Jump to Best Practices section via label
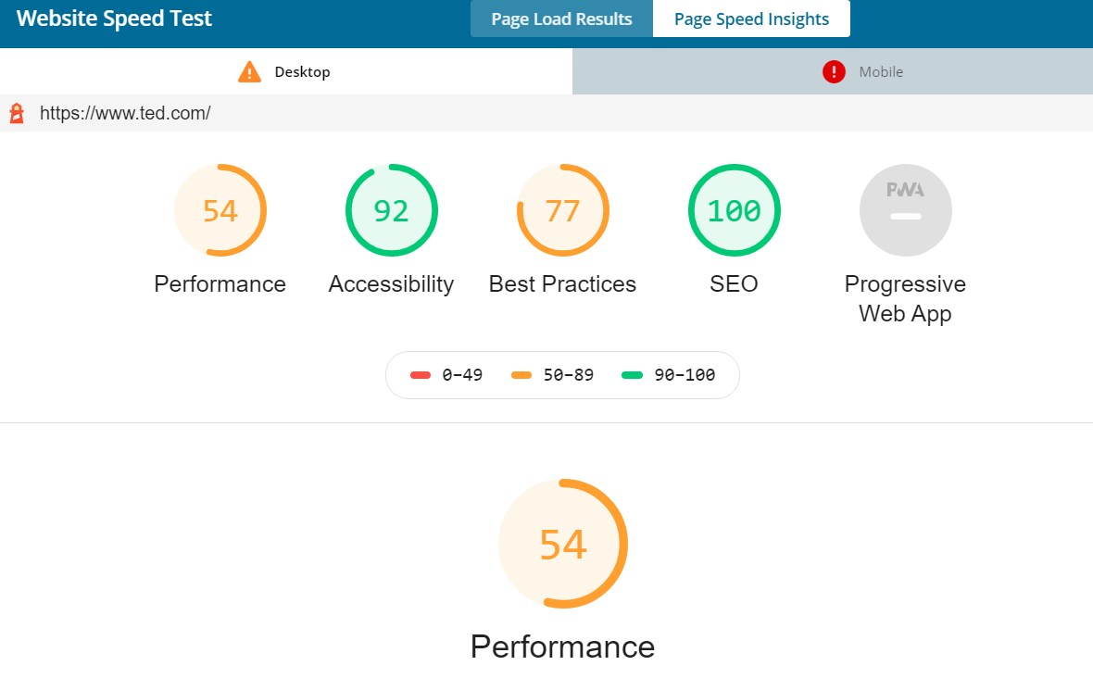 pos(562,284)
